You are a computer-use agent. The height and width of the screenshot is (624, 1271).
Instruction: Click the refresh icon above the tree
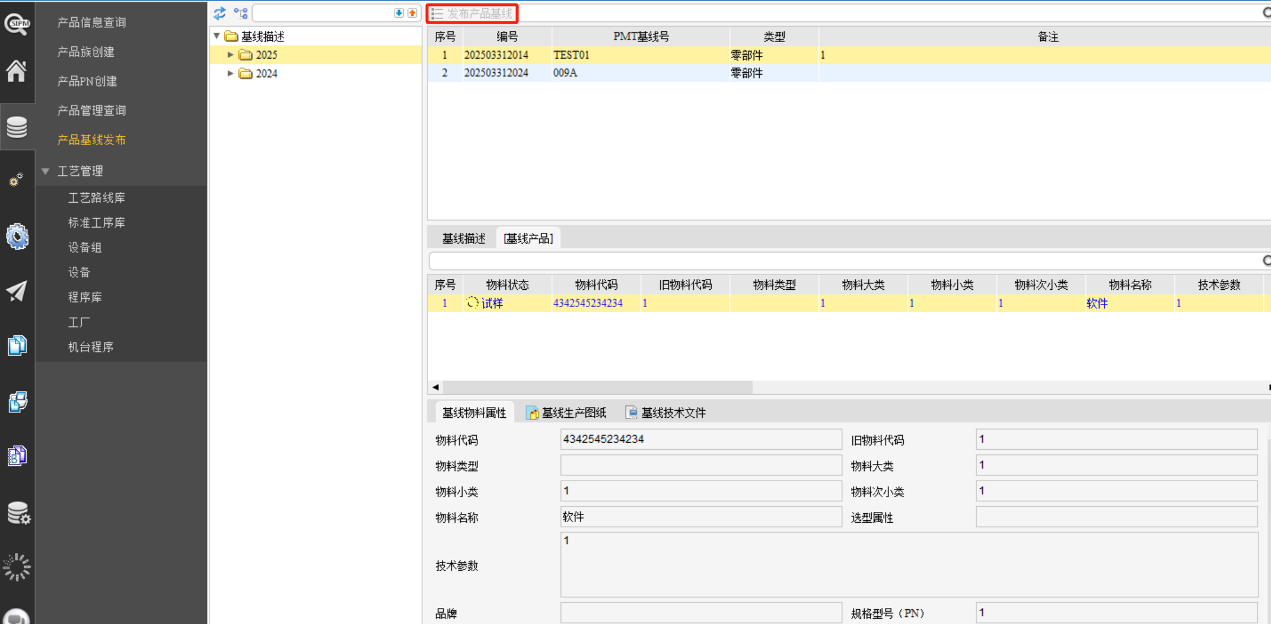pos(220,13)
